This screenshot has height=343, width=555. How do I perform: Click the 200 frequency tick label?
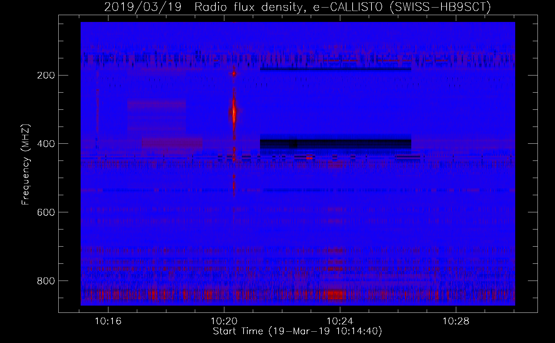[x=46, y=75]
